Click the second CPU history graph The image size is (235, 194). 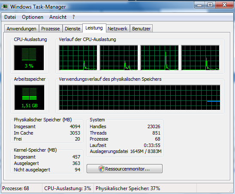pos(119,58)
